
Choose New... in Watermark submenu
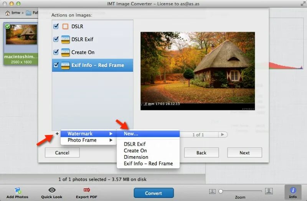point(148,133)
